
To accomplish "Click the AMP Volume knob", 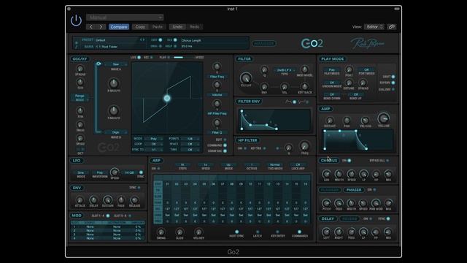I will pyautogui.click(x=384, y=118).
